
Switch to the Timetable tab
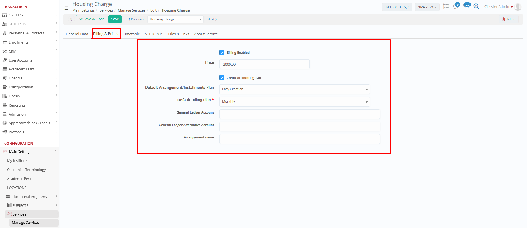(x=131, y=34)
